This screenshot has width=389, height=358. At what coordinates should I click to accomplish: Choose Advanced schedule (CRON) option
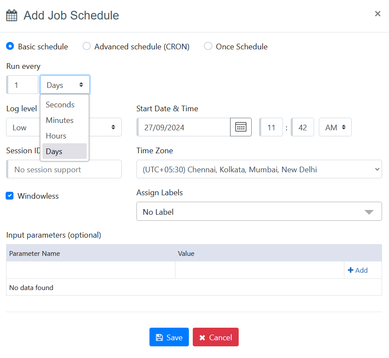coord(87,46)
